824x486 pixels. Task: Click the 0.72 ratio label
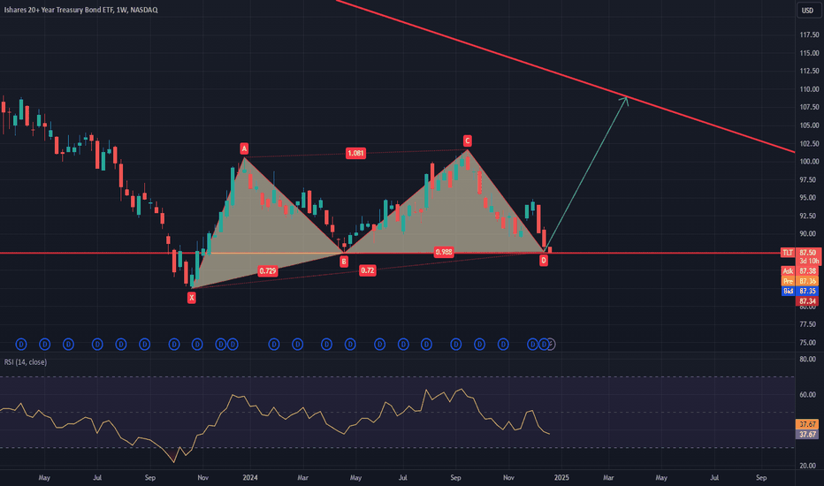[x=367, y=270]
